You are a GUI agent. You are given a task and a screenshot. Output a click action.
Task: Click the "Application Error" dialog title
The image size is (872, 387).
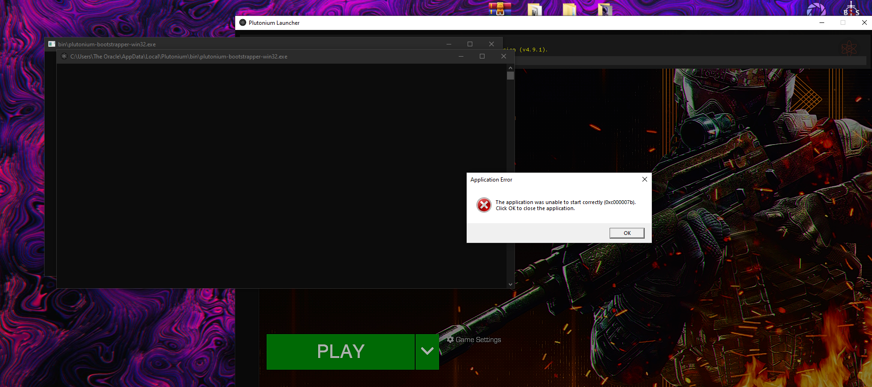coord(491,180)
